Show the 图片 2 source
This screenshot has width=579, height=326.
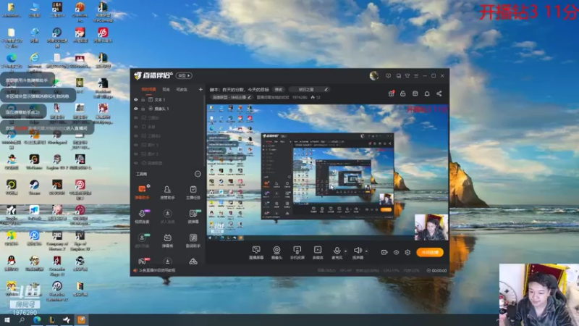[x=136, y=154]
